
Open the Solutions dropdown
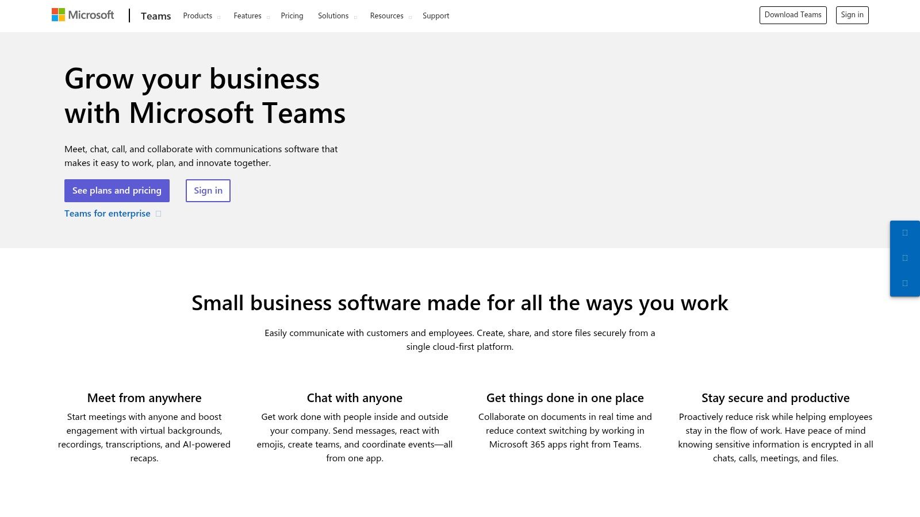[x=333, y=16]
